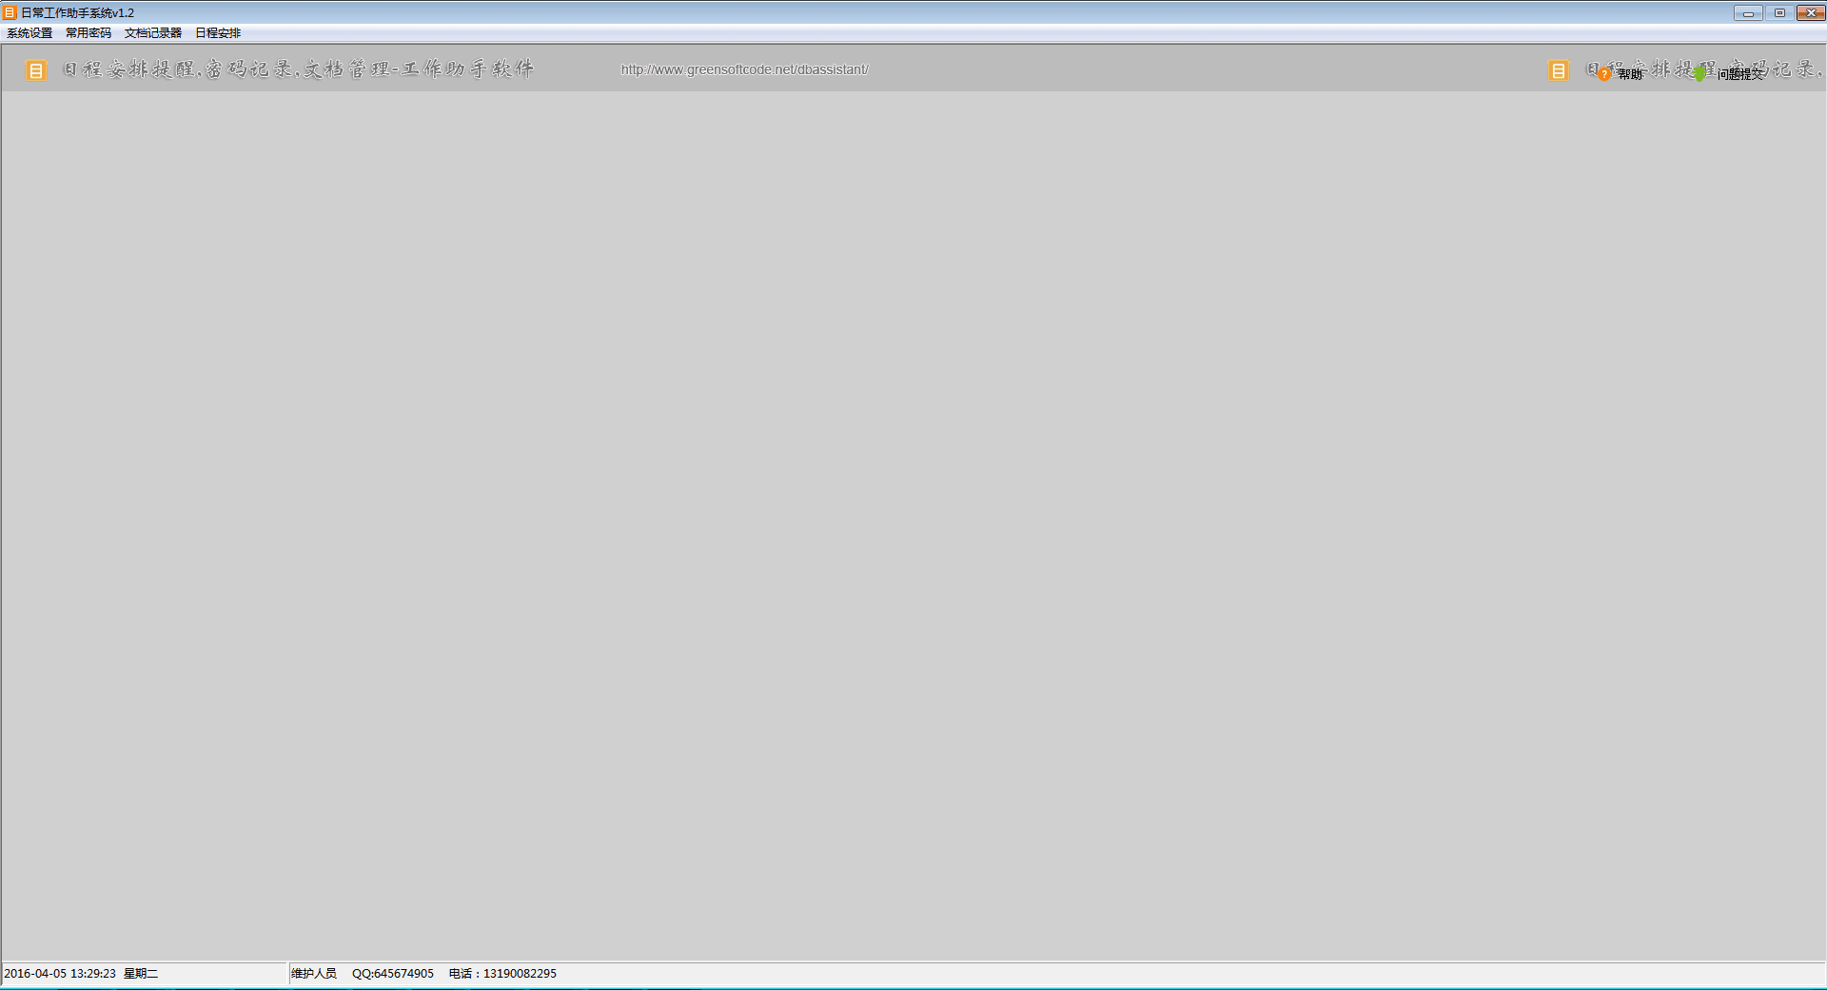Open the greensoftcode.net website link
Screen dimensions: 1827x990
click(744, 69)
